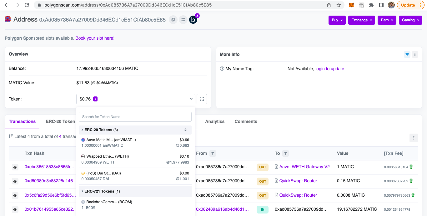Viewport: 427px width, 216px height.
Task: Click the total of 4 transactions link
Action: (x=60, y=136)
